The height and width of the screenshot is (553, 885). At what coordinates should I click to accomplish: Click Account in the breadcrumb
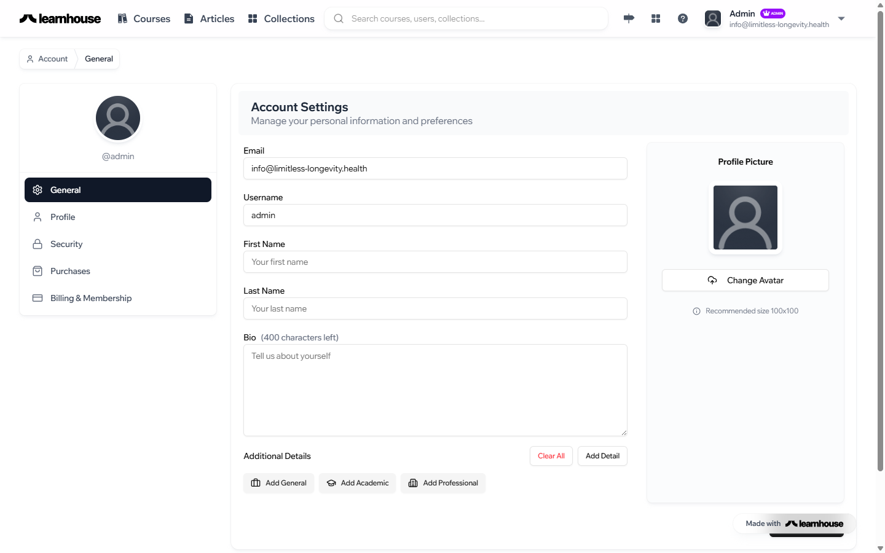[x=47, y=59]
